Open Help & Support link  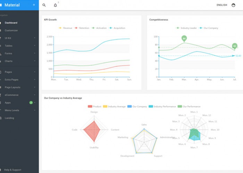[12, 170]
